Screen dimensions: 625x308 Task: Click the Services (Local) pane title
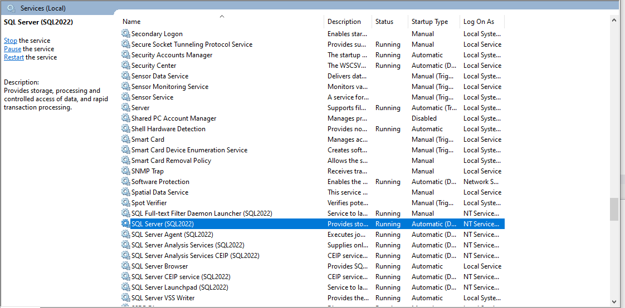coord(43,8)
